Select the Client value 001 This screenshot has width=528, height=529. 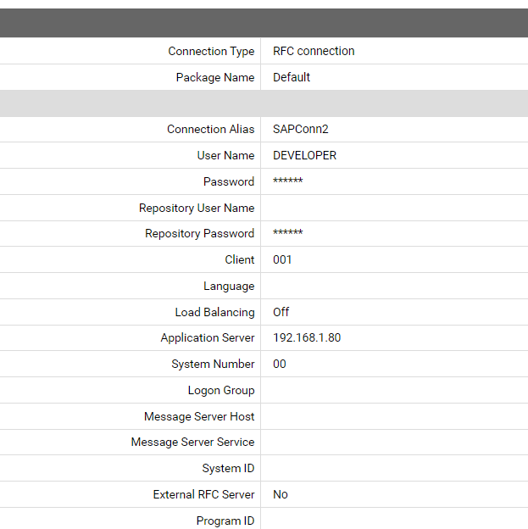282,259
